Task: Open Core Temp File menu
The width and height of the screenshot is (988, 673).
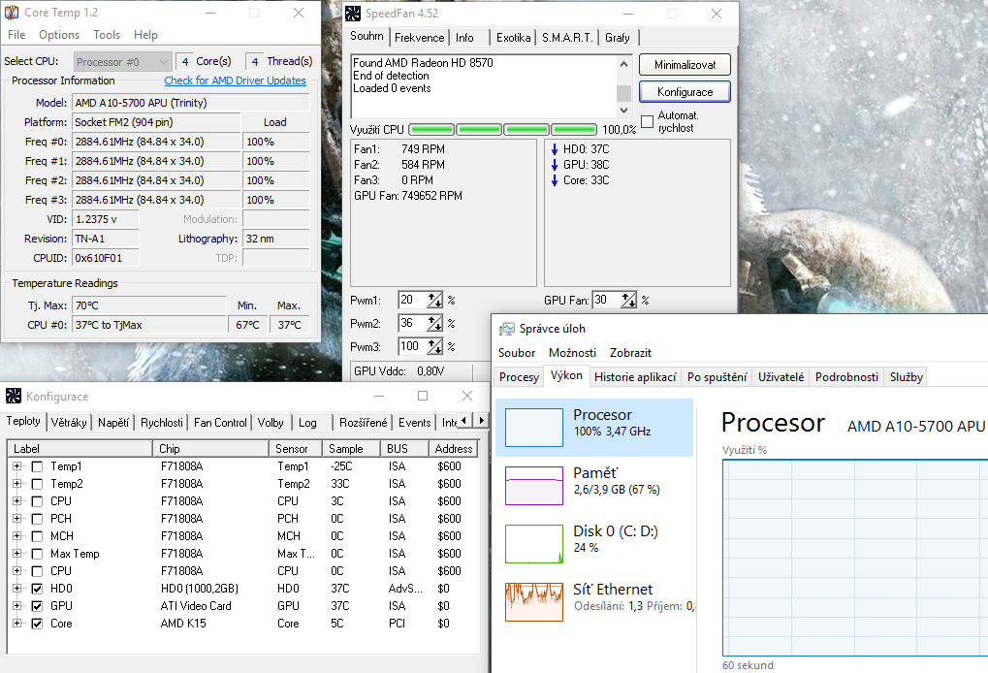Action: (x=17, y=35)
